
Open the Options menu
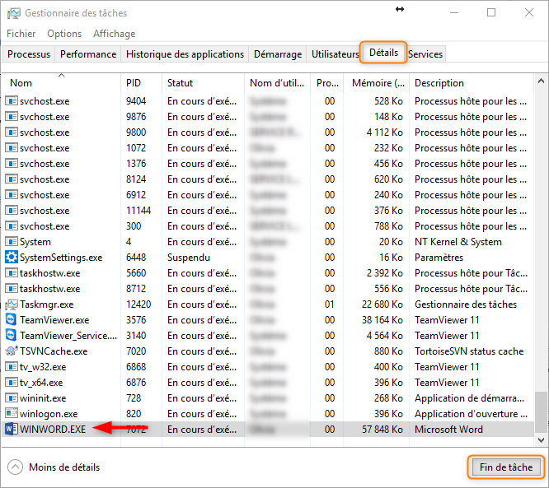point(64,34)
